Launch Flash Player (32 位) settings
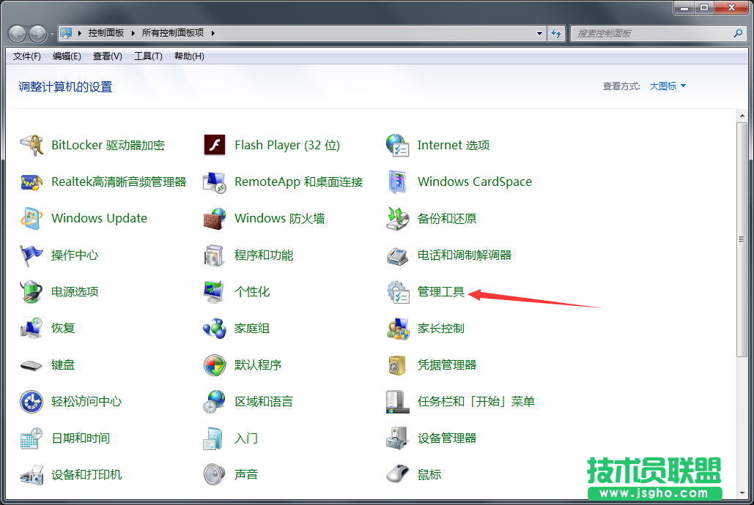 (x=287, y=145)
